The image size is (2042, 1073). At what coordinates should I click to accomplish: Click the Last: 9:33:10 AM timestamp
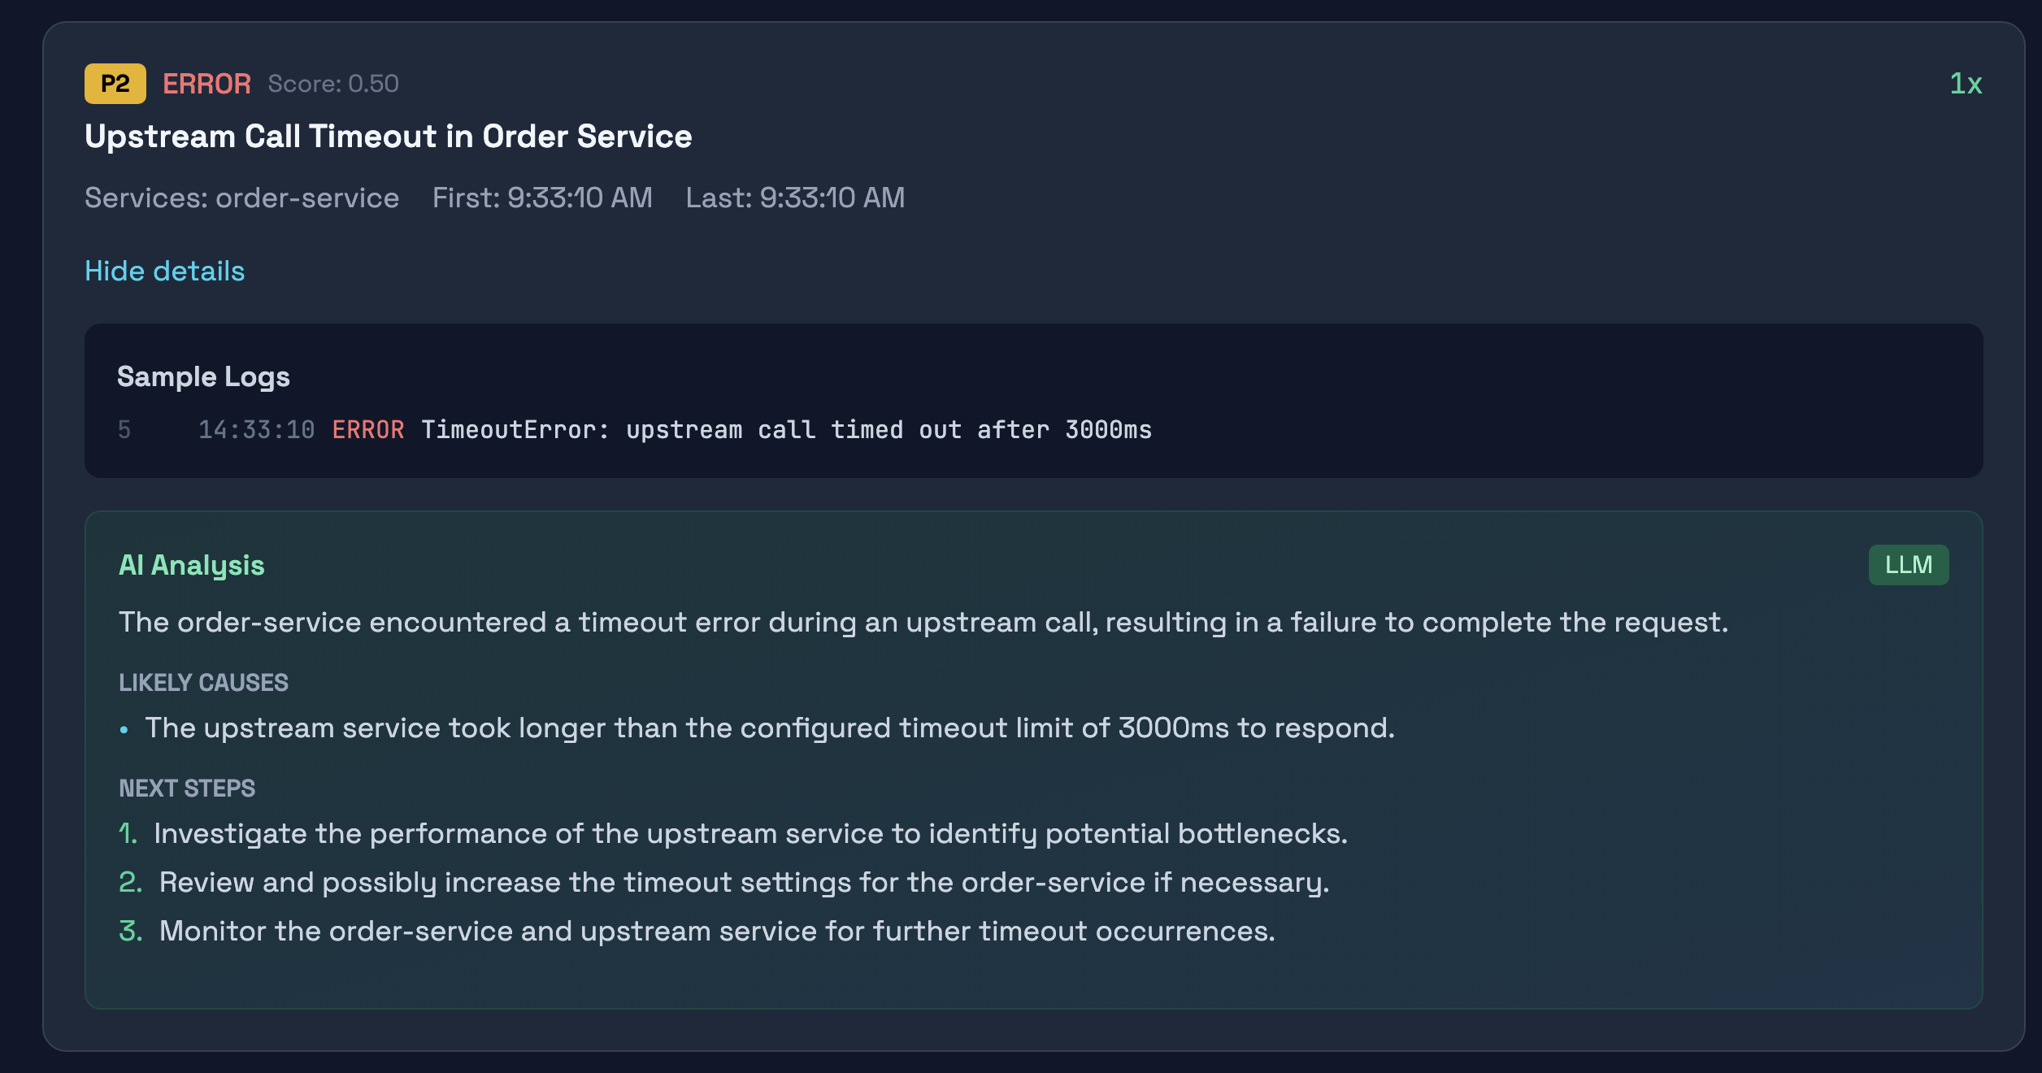pos(794,198)
